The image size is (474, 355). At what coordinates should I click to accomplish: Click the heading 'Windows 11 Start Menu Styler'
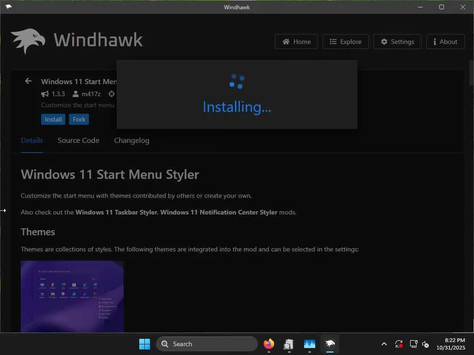coord(110,174)
